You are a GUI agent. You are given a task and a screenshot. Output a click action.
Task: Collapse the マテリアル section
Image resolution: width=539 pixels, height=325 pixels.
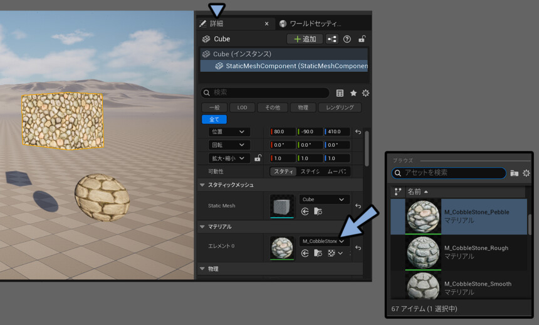tap(202, 227)
